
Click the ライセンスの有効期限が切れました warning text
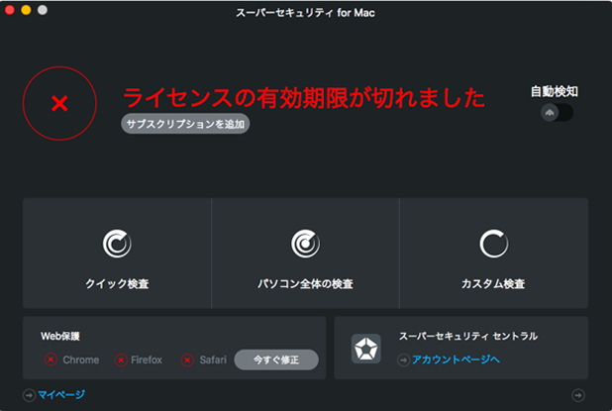click(x=304, y=98)
